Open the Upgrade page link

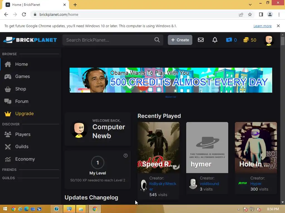24,113
